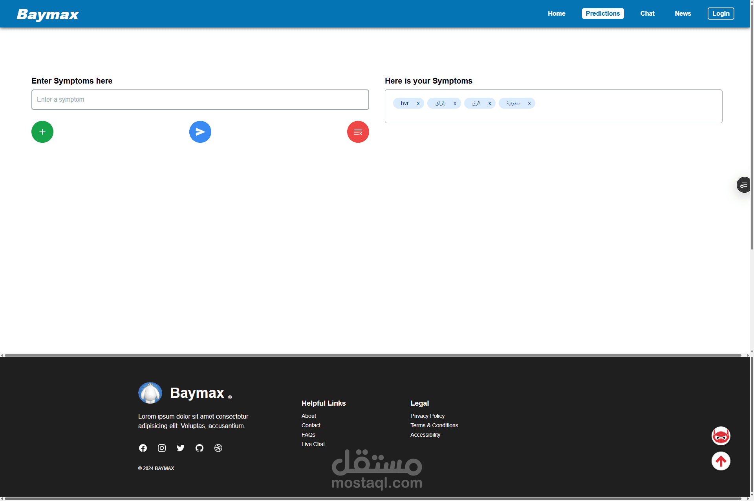Image resolution: width=754 pixels, height=501 pixels.
Task: Go to the Home nav item
Action: tap(556, 13)
